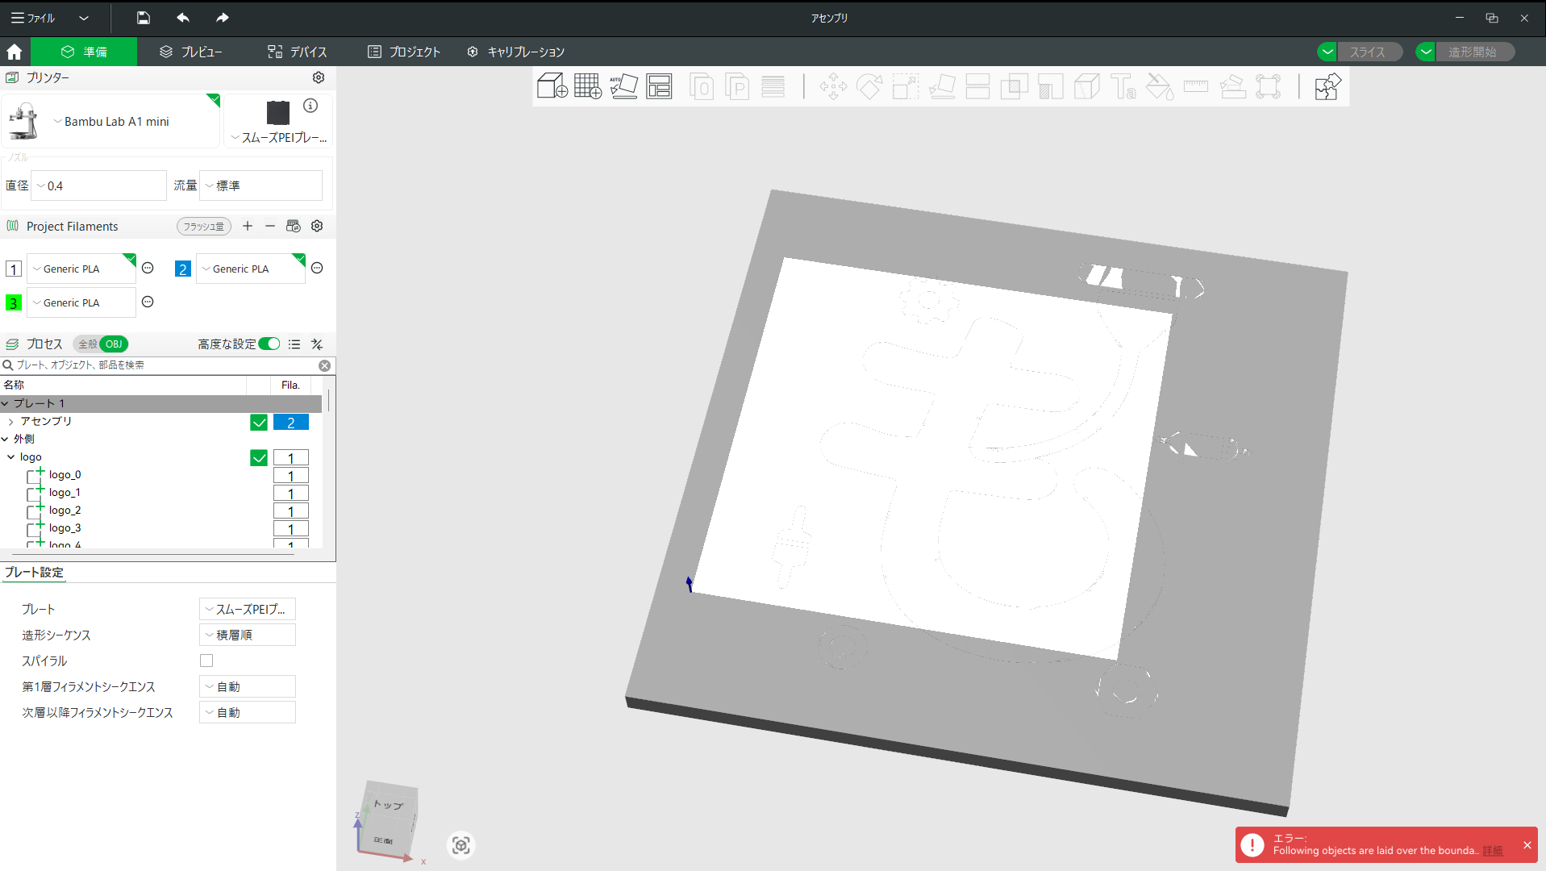
Task: Select the Text shape tool
Action: pos(1123,86)
